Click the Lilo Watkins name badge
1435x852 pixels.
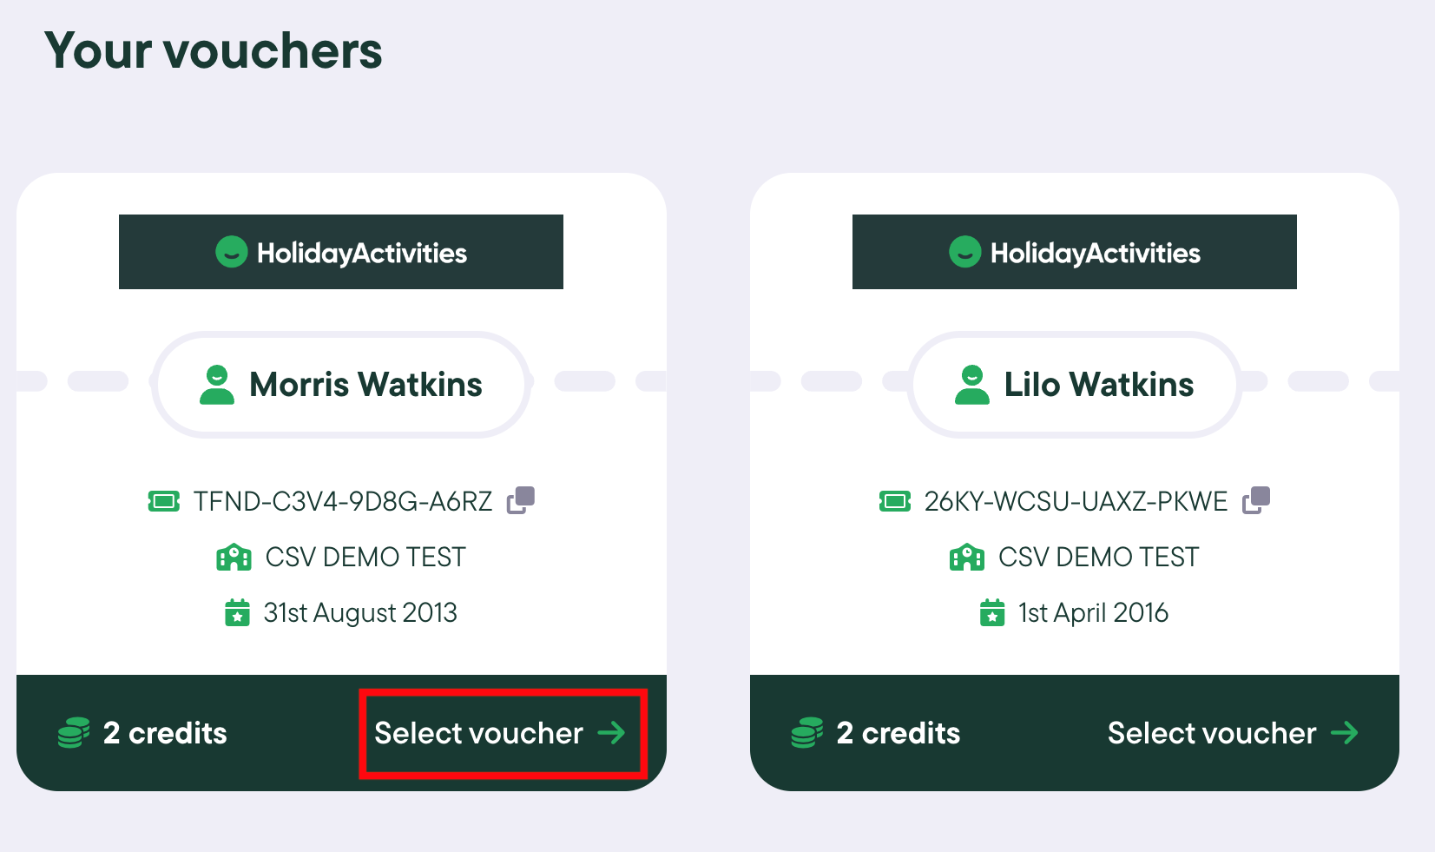point(1075,385)
